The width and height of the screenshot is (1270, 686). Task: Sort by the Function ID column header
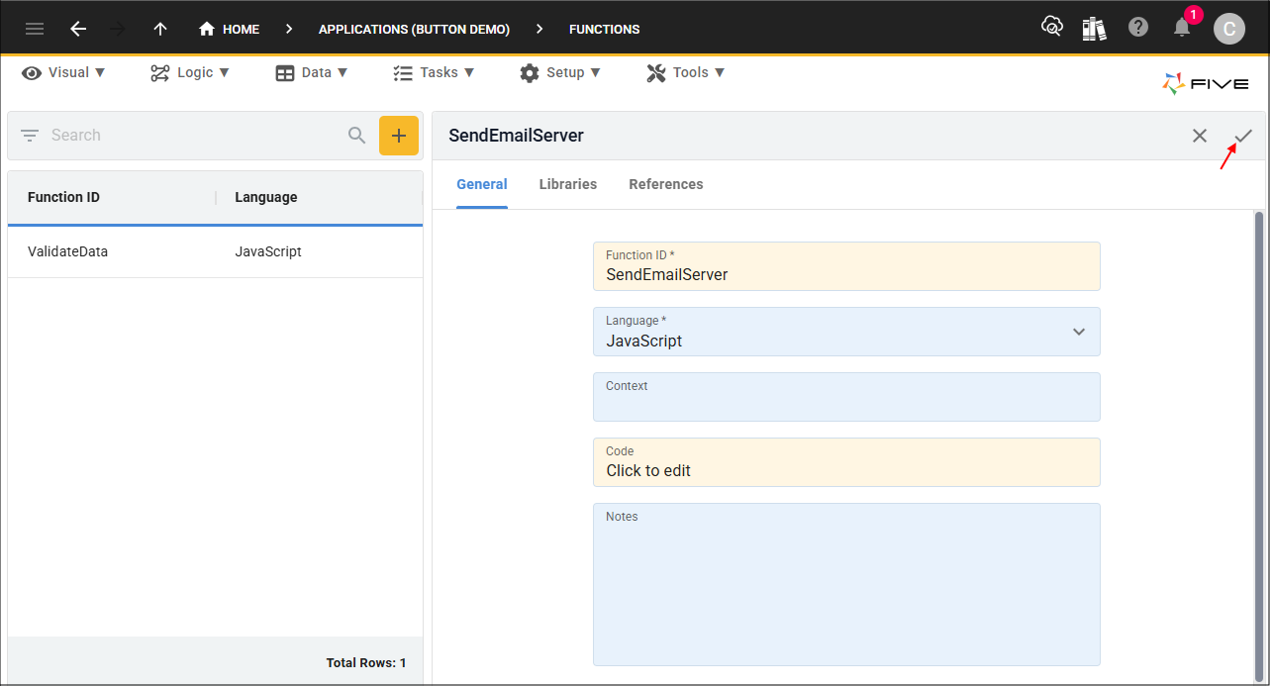point(63,197)
